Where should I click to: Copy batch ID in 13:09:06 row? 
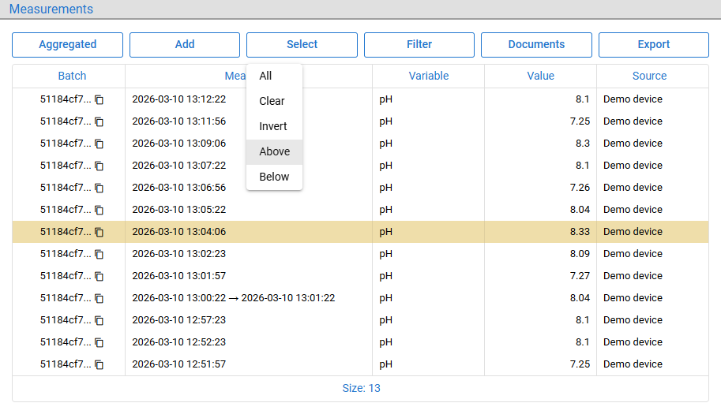pyautogui.click(x=99, y=144)
